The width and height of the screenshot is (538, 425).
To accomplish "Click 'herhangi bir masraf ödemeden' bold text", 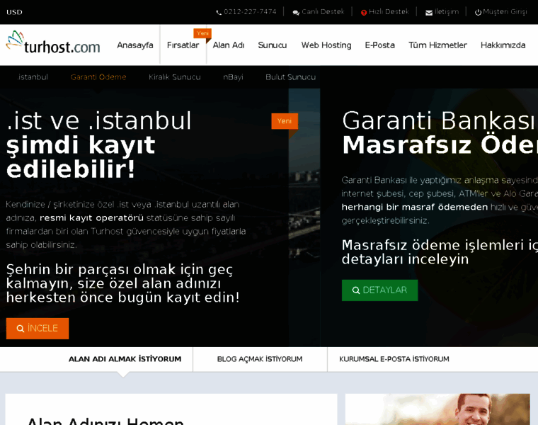I will 415,207.
